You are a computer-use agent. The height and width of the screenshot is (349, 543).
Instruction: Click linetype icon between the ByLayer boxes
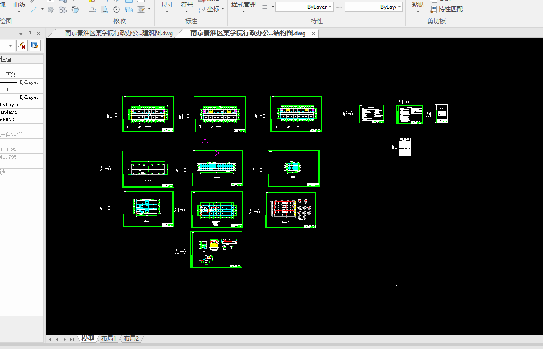point(339,7)
